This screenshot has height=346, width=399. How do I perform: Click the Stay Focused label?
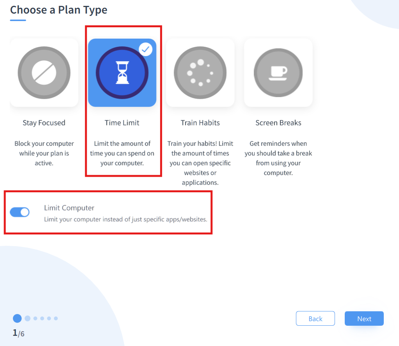click(44, 123)
